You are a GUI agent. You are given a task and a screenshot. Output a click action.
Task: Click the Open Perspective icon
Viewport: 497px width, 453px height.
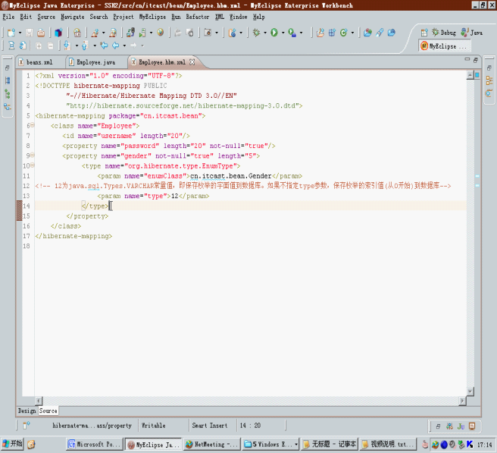(x=424, y=33)
